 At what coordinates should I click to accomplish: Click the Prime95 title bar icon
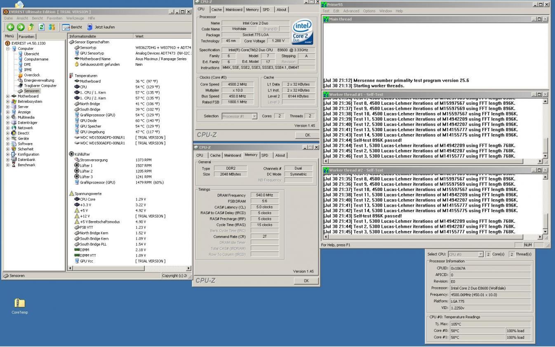(325, 5)
